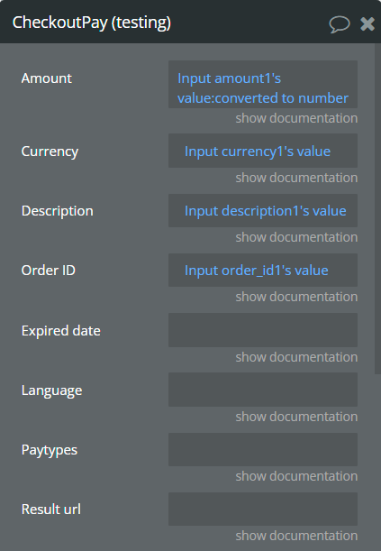Screen dimensions: 381x551
Task: Click the Order ID label
Action: pyautogui.click(x=49, y=271)
